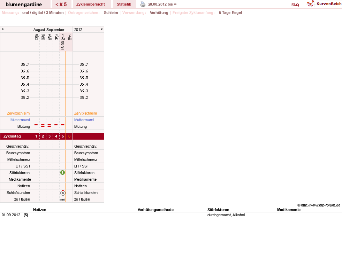Click the 2012 year label
The image size is (342, 258).
[78, 30]
